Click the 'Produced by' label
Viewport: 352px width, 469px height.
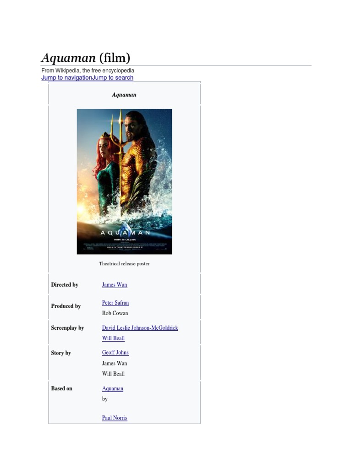coord(66,306)
